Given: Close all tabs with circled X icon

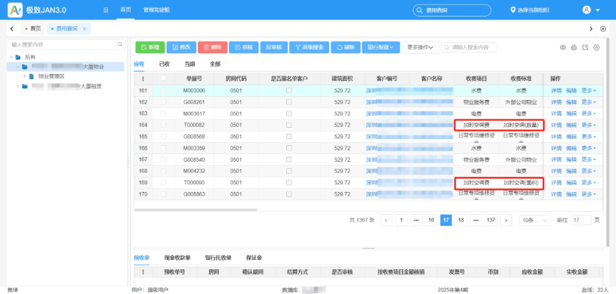Looking at the screenshot, I should pyautogui.click(x=603, y=28).
